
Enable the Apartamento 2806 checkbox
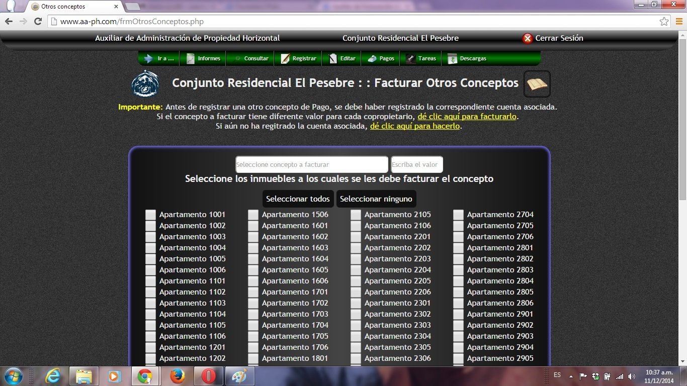pyautogui.click(x=458, y=303)
